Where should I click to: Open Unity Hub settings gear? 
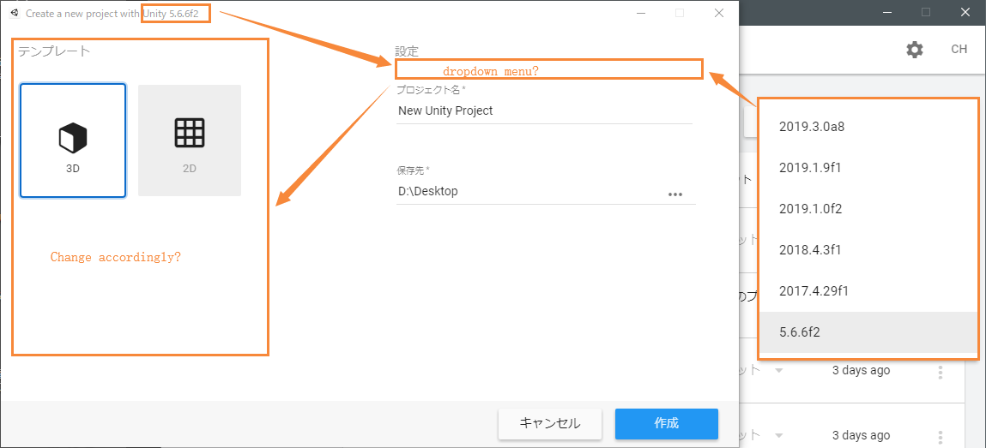pyautogui.click(x=914, y=50)
